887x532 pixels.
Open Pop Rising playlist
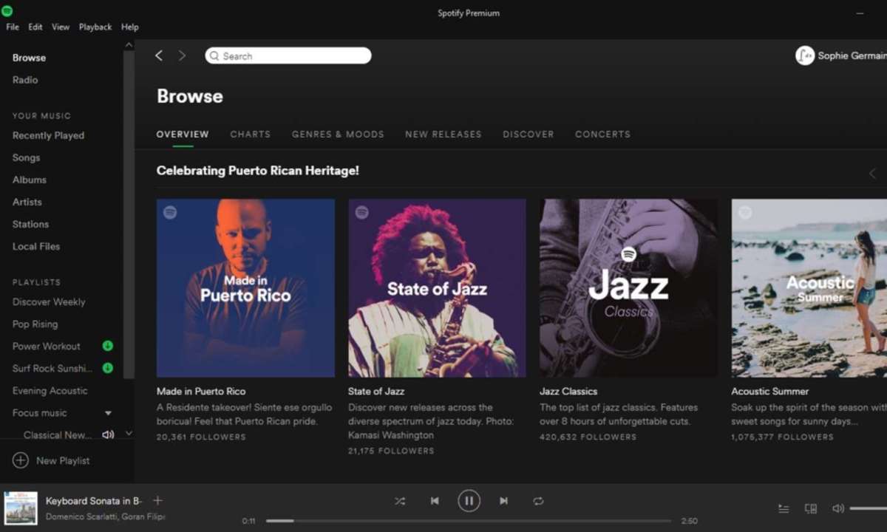tap(35, 324)
